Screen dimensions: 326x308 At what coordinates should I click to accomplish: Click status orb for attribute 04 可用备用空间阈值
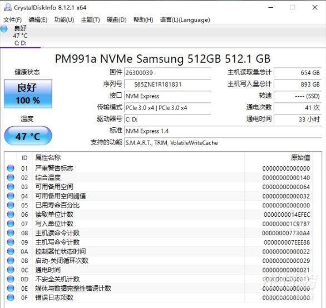point(11,196)
